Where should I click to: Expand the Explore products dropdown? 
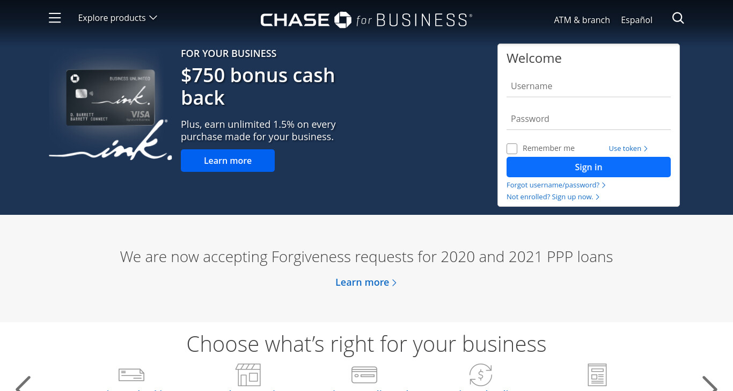[118, 18]
